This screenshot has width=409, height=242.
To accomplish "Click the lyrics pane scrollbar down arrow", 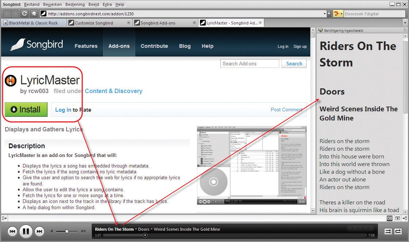I will pyautogui.click(x=405, y=212).
